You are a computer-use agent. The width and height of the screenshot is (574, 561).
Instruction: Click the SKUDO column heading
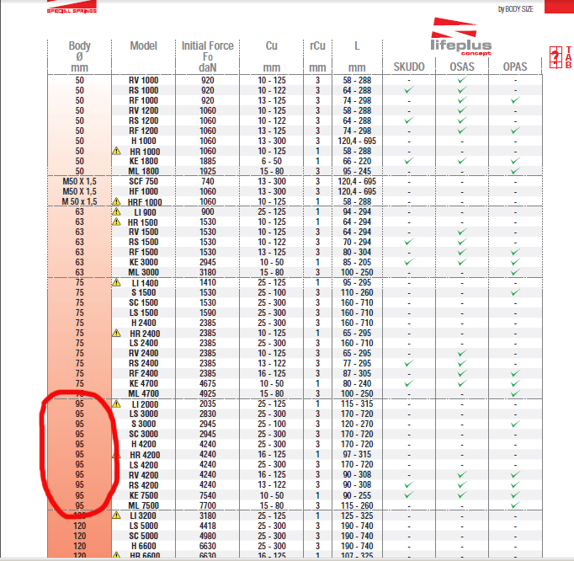pyautogui.click(x=409, y=67)
